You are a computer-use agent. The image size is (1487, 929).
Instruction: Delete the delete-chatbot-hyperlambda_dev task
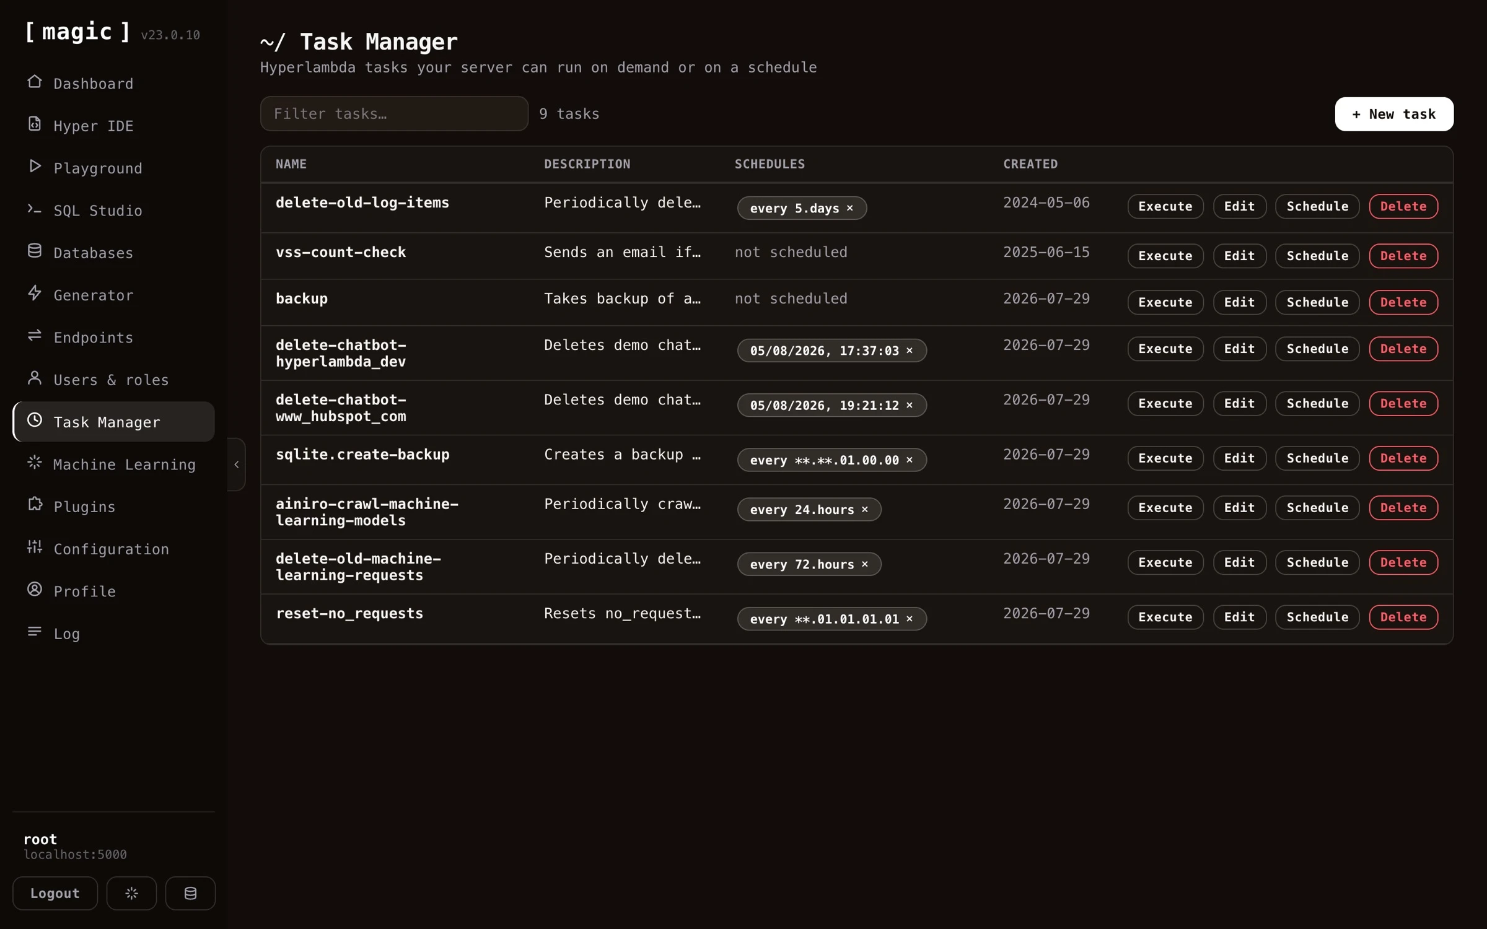[x=1403, y=349]
